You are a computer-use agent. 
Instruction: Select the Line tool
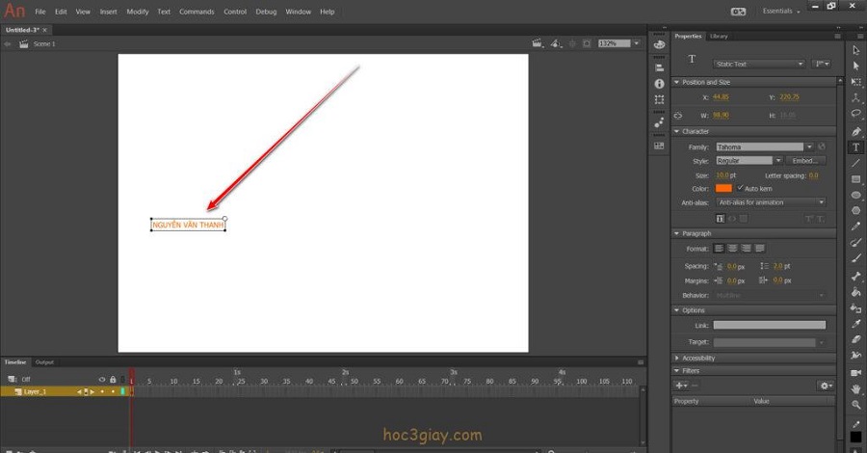click(855, 163)
